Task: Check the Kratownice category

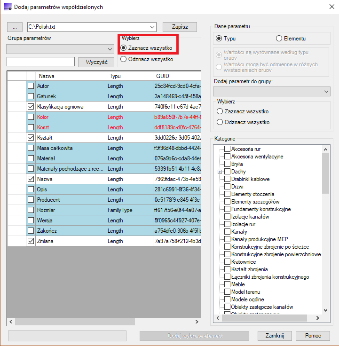Action: (x=227, y=261)
